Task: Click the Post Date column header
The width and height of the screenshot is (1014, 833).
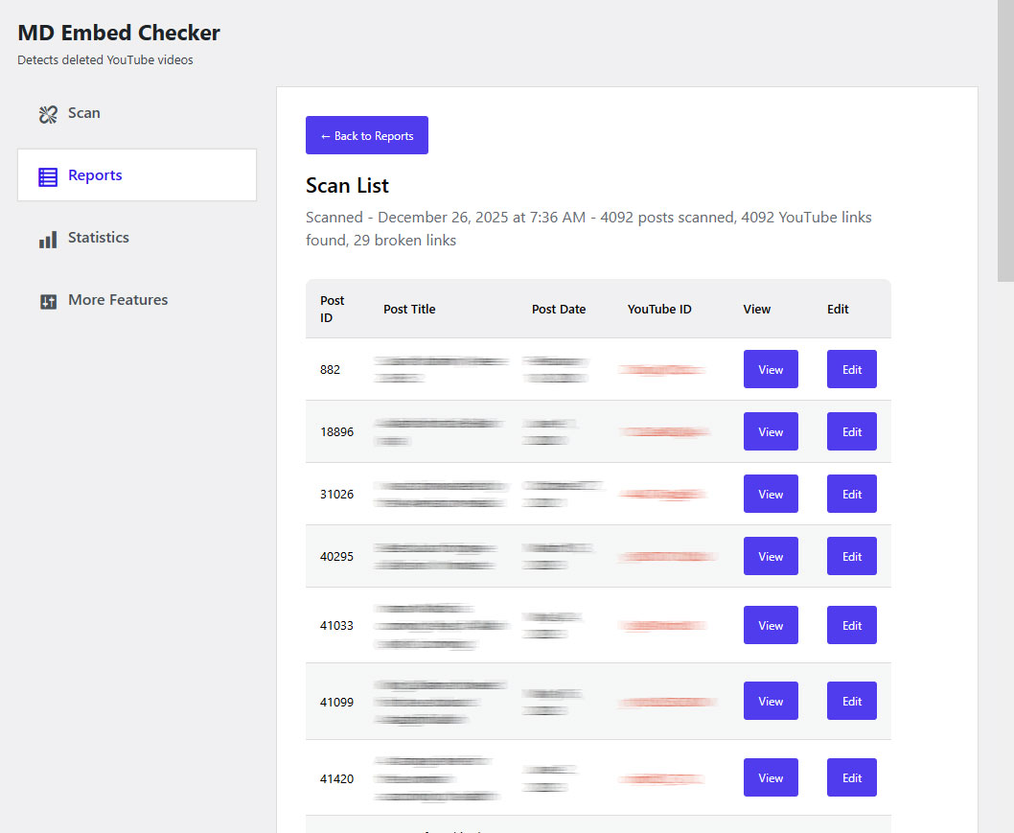Action: tap(559, 310)
